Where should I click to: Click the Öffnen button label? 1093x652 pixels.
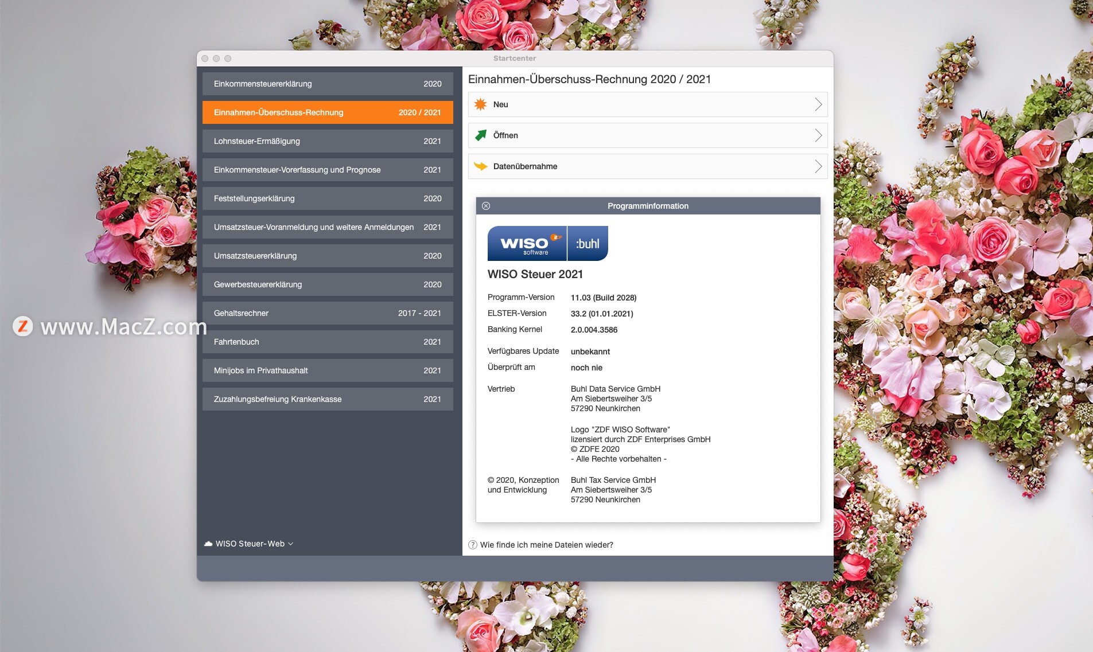(x=505, y=135)
